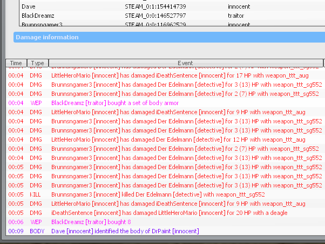This screenshot has width=325, height=244.
Task: Sort the log by Time column
Action: (x=16, y=63)
